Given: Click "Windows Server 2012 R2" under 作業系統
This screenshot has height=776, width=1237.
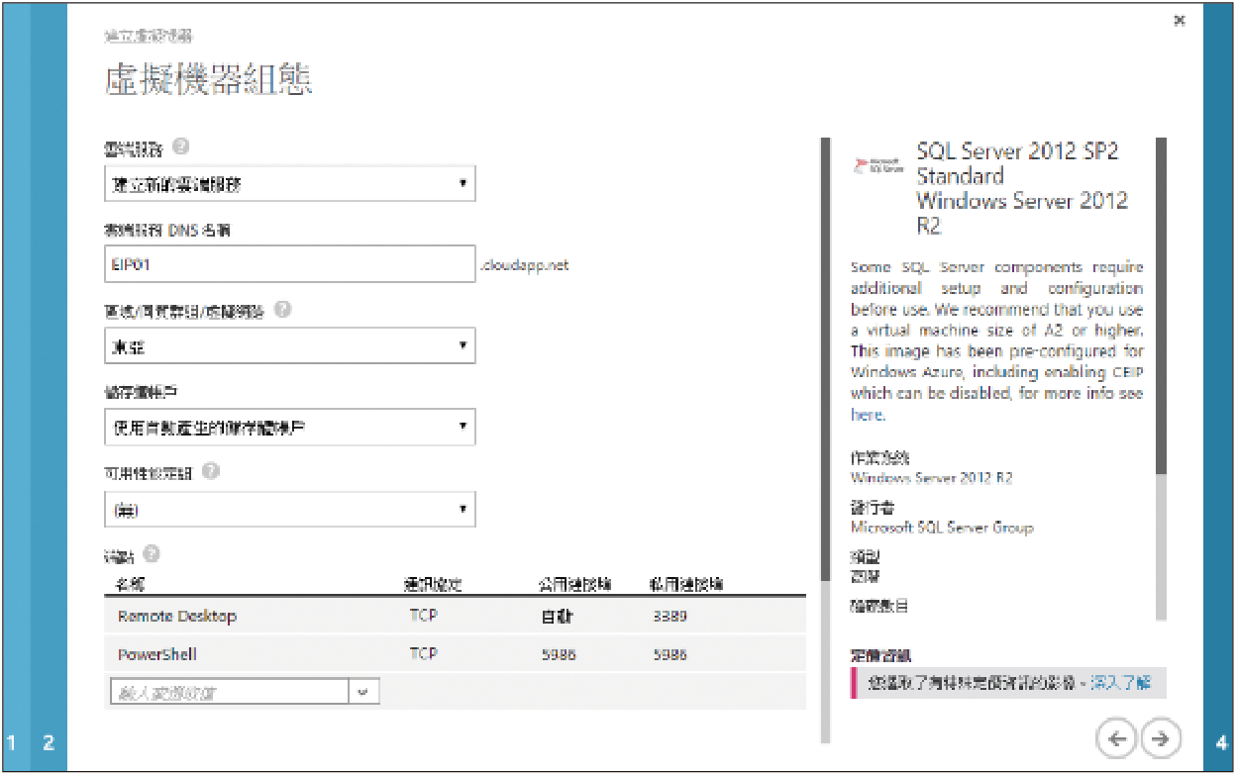Looking at the screenshot, I should point(932,477).
